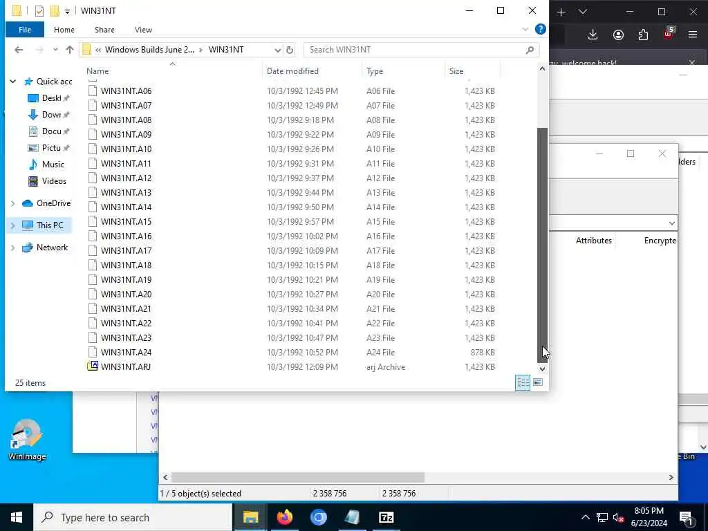Click the scroll up arrow of file list
The width and height of the screenshot is (708, 531).
(542, 68)
